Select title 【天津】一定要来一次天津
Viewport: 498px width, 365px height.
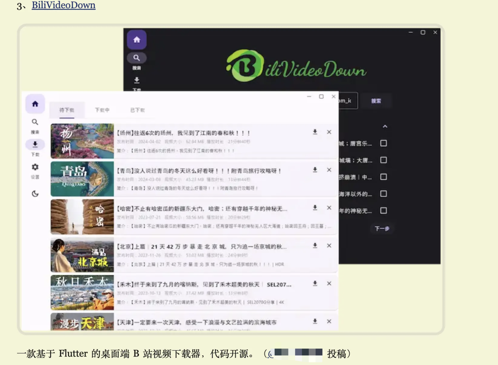tap(197, 322)
